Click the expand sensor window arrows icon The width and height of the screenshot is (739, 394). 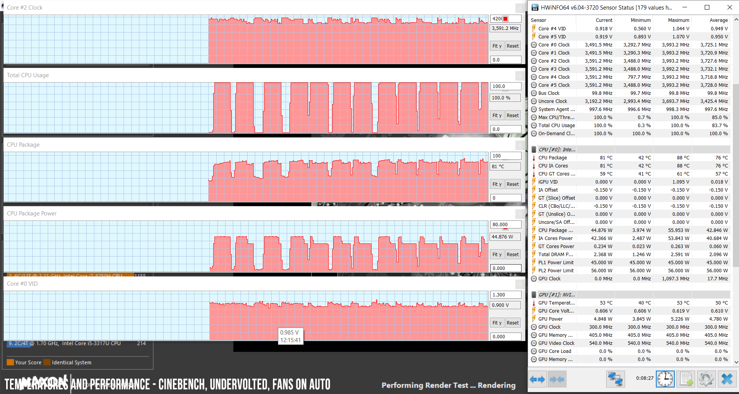tap(537, 379)
